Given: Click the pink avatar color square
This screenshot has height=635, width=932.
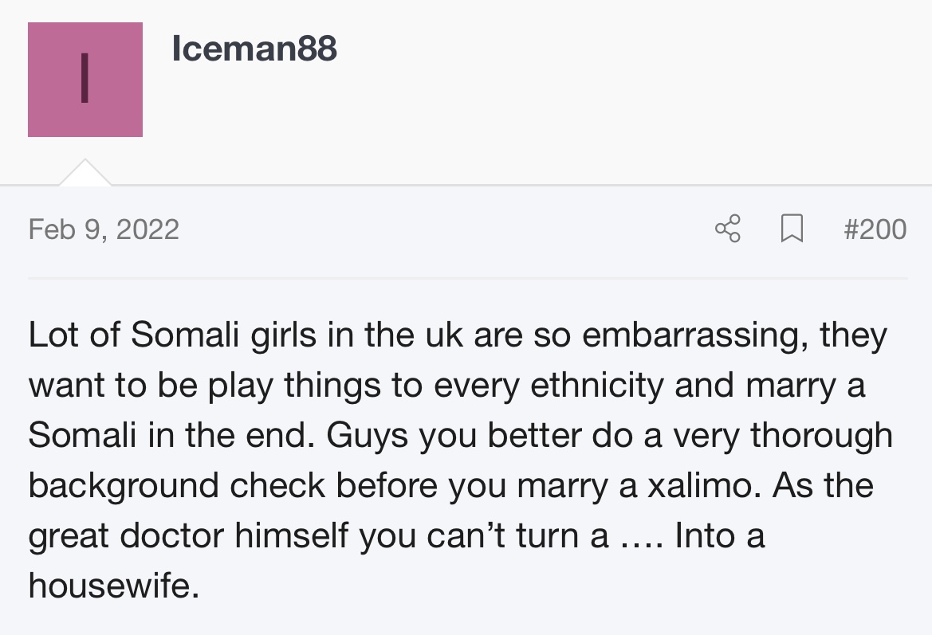Looking at the screenshot, I should (85, 80).
